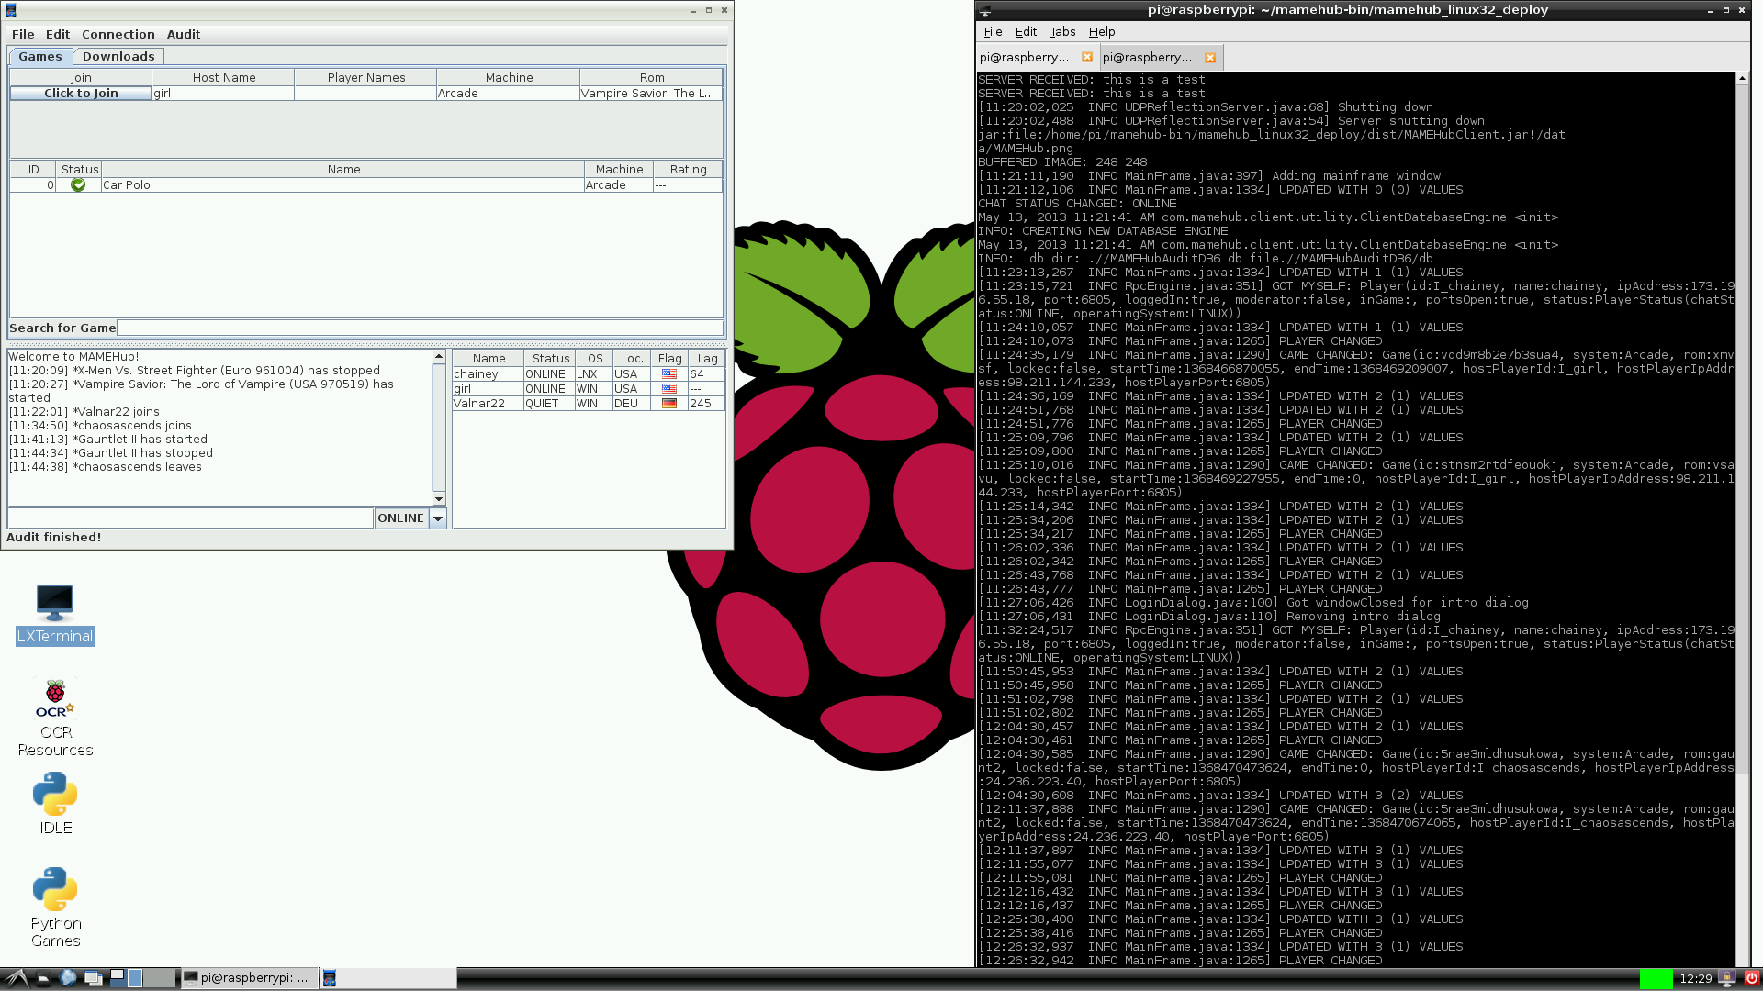Click the player list Status column header
Screen dimensions: 1763x991
coord(551,358)
